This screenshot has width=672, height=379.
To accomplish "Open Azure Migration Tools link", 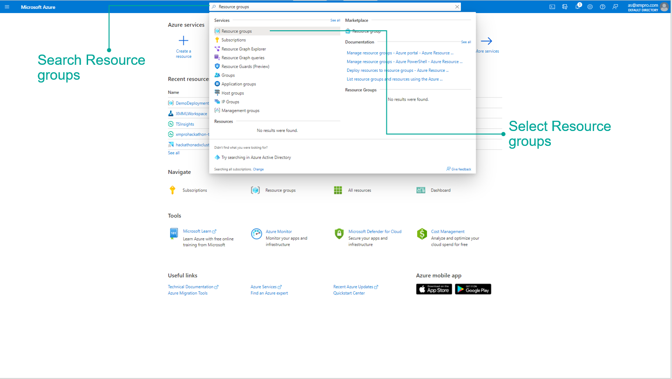I will pyautogui.click(x=188, y=293).
